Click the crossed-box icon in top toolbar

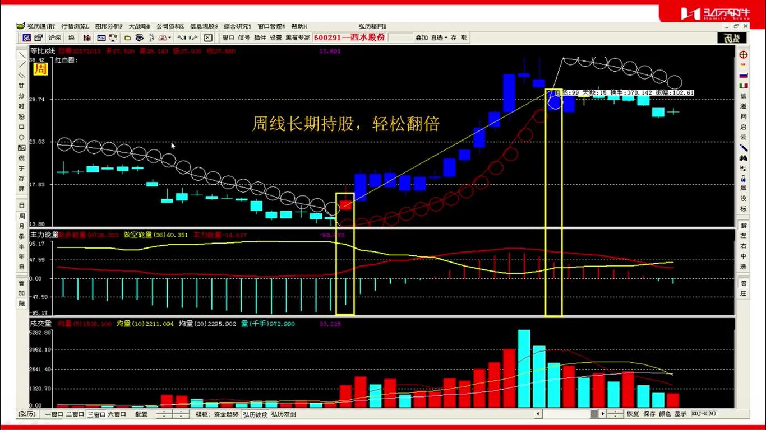[x=208, y=38]
